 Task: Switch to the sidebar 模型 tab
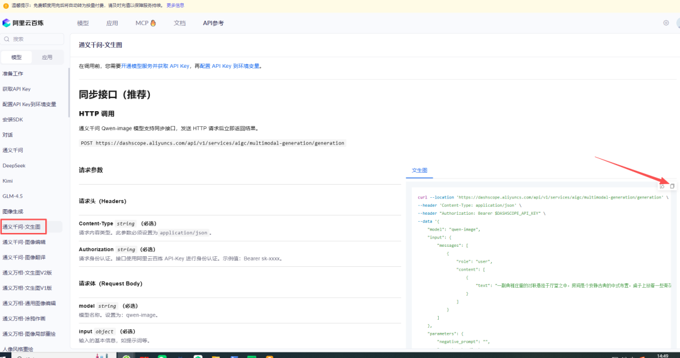click(x=16, y=57)
